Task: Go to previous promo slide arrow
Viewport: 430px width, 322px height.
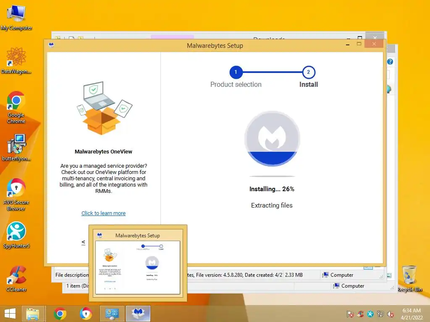Action: [84, 242]
